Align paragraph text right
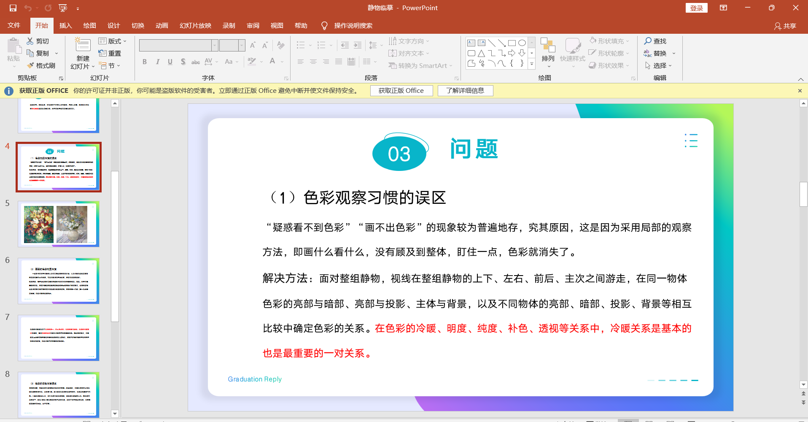Viewport: 808px width, 422px height. point(326,62)
